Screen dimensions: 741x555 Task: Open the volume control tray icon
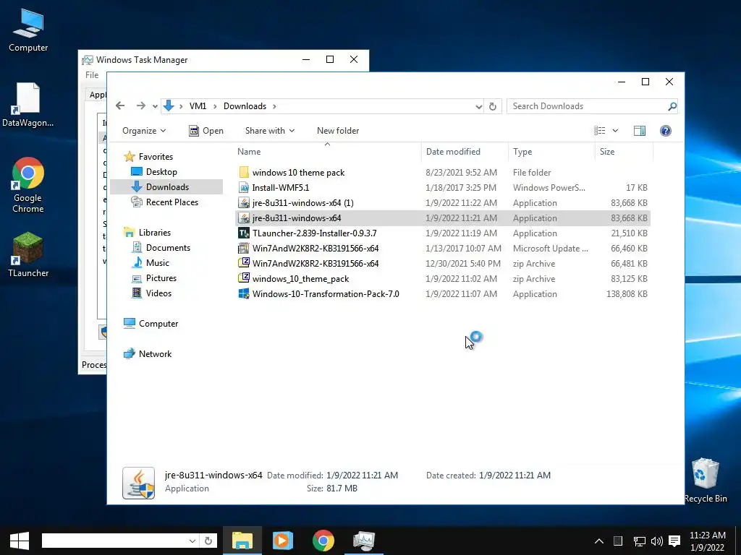point(656,541)
